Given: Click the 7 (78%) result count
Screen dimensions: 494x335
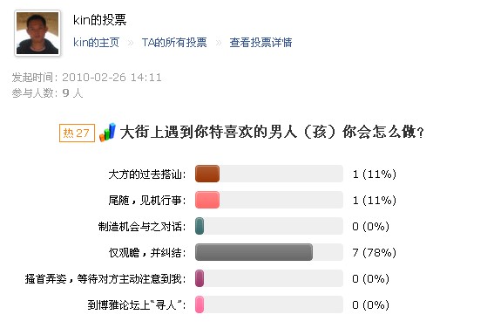Looking at the screenshot, I should point(375,252).
